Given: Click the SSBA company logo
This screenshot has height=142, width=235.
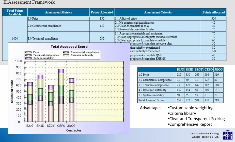Looking at the screenshot, I should click(x=228, y=135).
